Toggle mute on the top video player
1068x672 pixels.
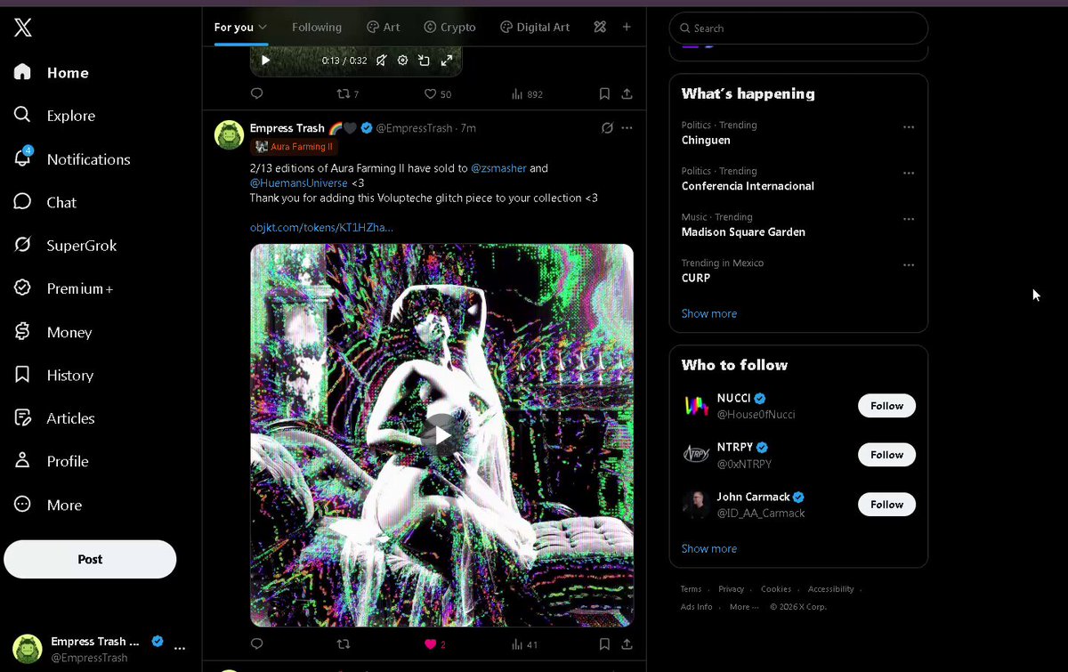pos(381,61)
